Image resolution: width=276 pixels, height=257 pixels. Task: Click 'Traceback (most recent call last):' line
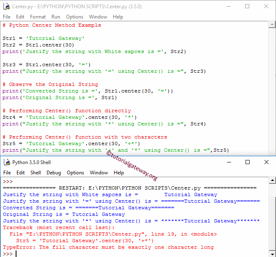click(x=58, y=228)
